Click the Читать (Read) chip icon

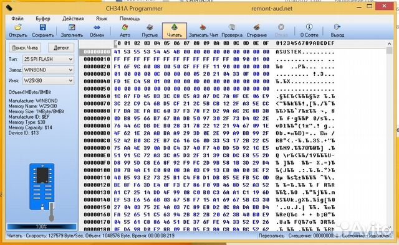[175, 27]
